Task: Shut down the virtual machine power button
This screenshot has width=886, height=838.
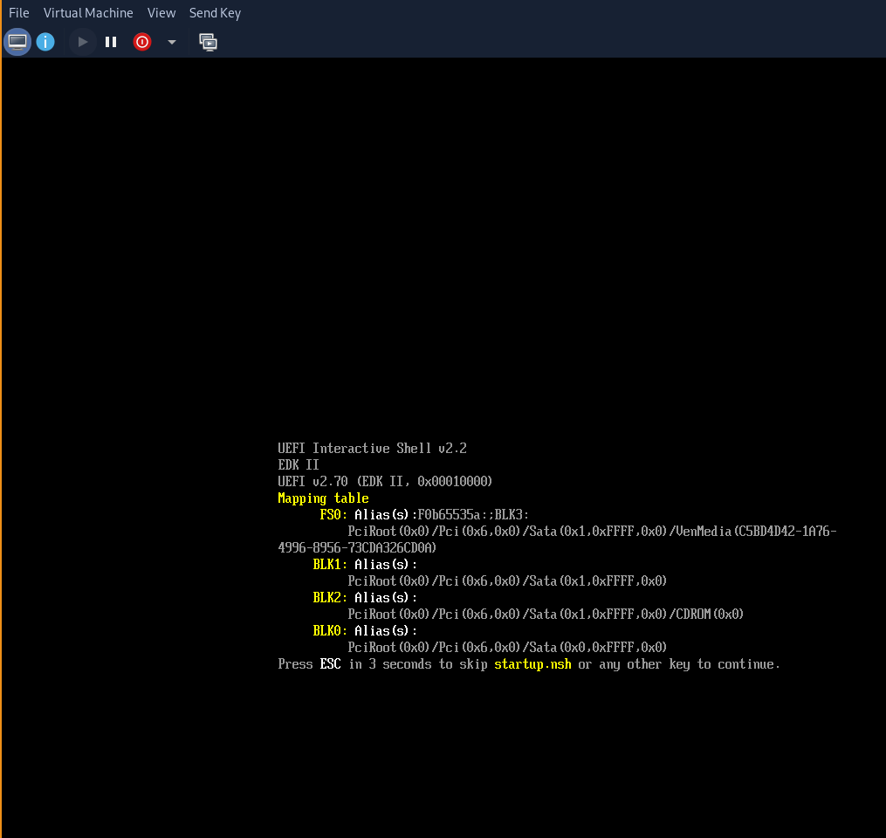Action: point(141,42)
